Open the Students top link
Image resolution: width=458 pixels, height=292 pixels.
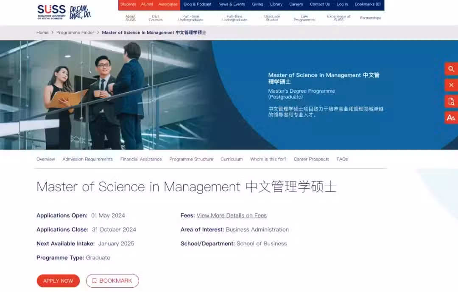[x=128, y=4]
